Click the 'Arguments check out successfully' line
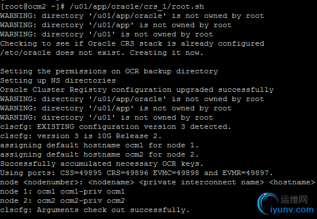The height and width of the screenshot is (219, 317). pyautogui.click(x=94, y=210)
